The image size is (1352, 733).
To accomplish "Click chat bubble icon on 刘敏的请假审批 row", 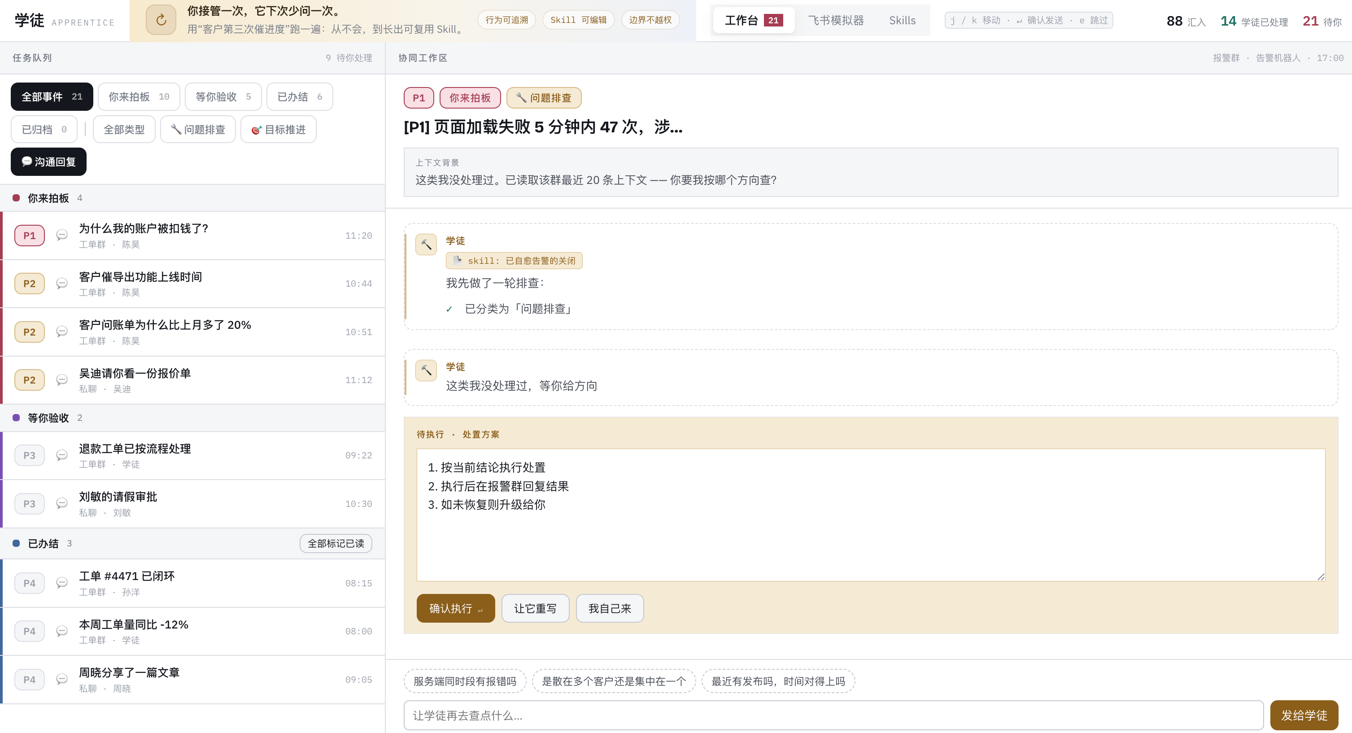I will [62, 503].
